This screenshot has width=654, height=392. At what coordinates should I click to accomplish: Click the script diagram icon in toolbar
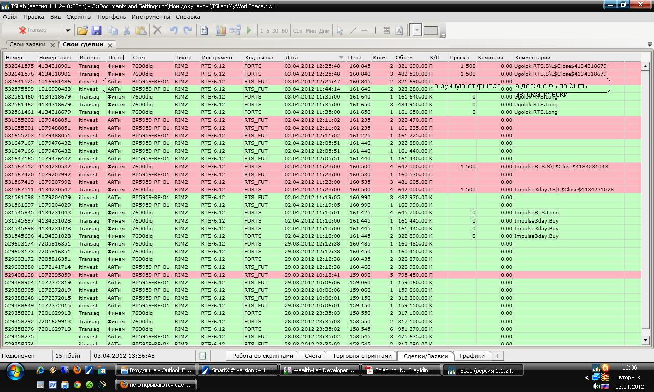tap(235, 31)
